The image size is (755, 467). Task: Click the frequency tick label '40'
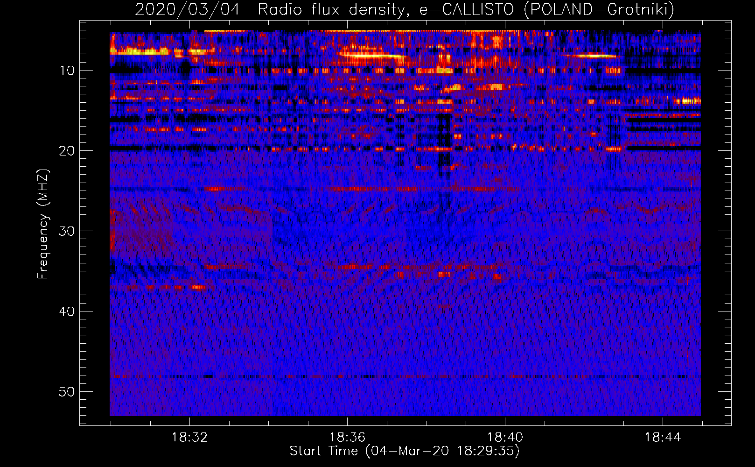click(x=67, y=311)
